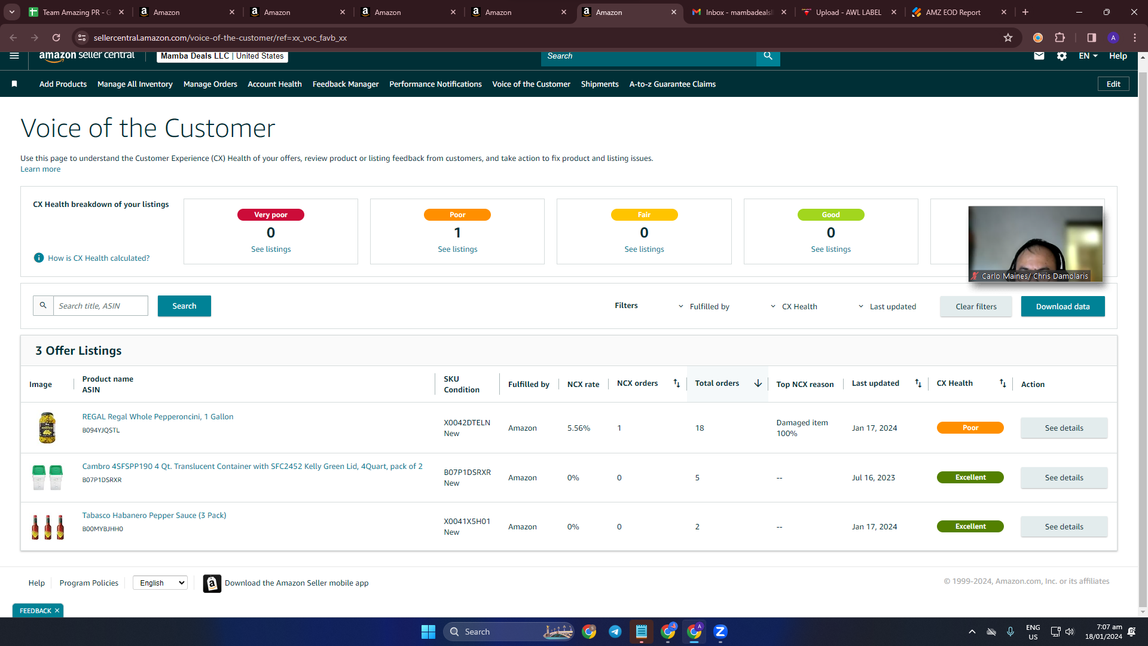Image resolution: width=1148 pixels, height=646 pixels.
Task: Switch to the Team Amazing PR tab
Action: 77,12
